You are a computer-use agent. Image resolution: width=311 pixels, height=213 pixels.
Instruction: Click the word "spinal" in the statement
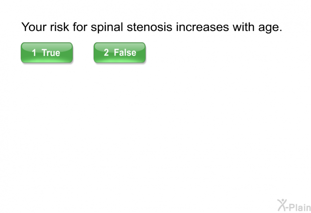[x=107, y=28]
